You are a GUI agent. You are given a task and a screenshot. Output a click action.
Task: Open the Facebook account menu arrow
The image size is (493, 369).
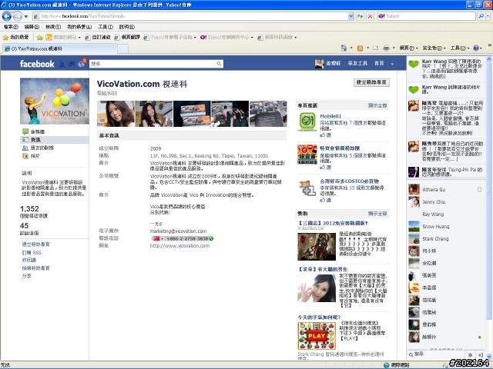tap(392, 64)
